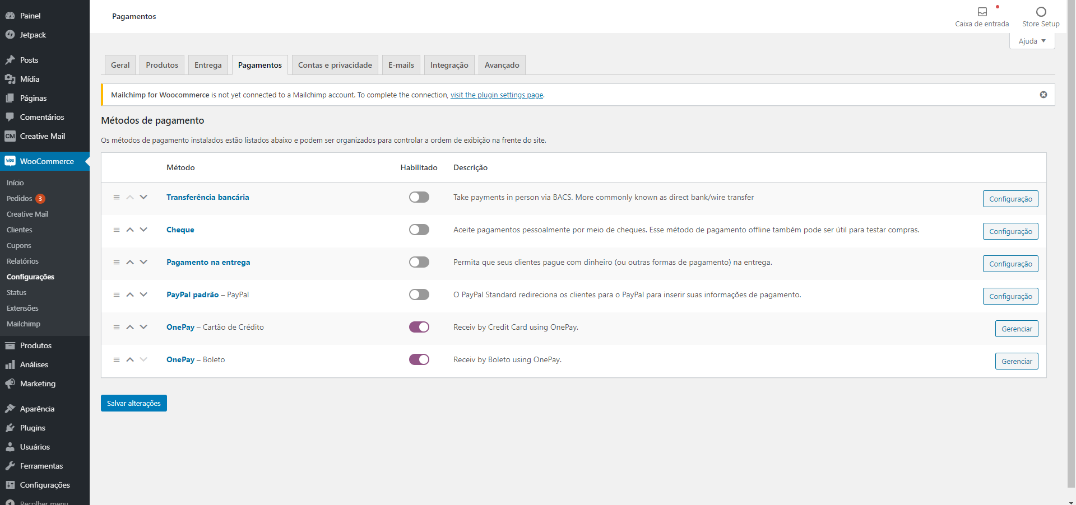This screenshot has height=505, width=1076.
Task: Enable the Transferência bancária toggle
Action: (x=419, y=197)
